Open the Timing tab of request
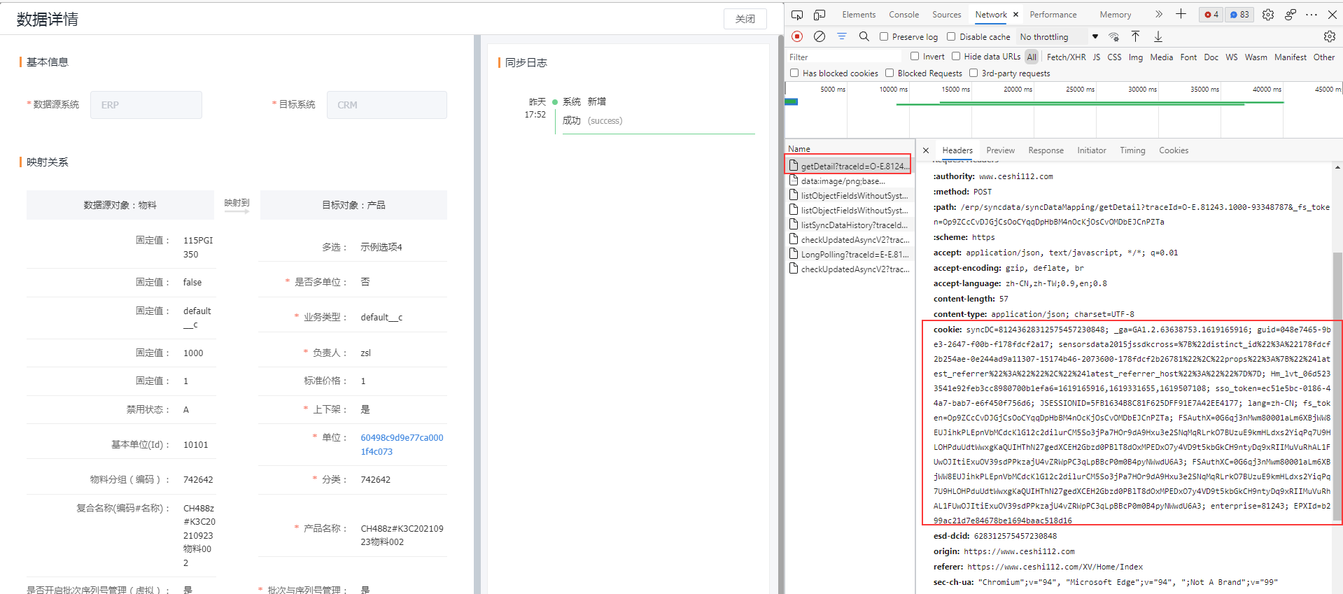Screen dimensions: 1343x594 pyautogui.click(x=1132, y=150)
